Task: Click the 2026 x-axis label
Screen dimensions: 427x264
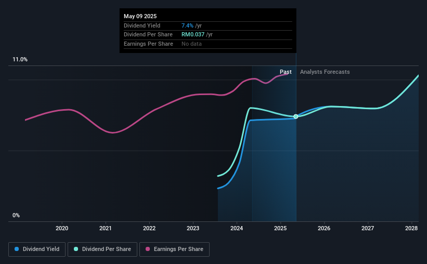Action: point(324,228)
